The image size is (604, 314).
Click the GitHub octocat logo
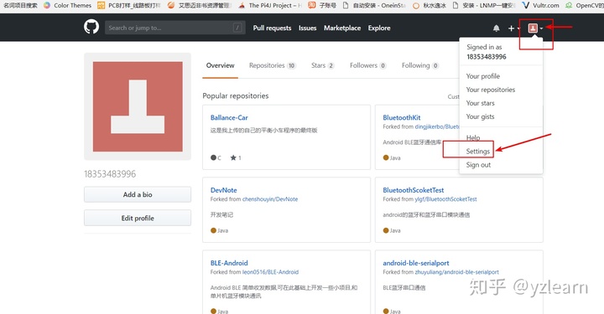91,28
